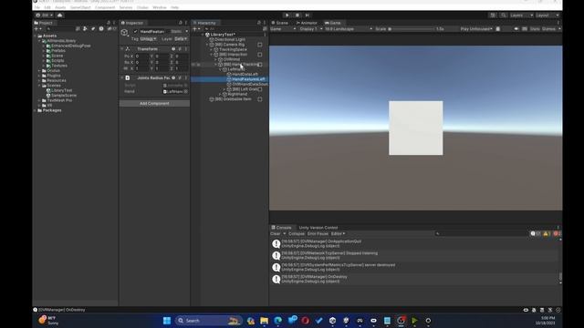
Task: Expand the Oculus folder in Project
Action: click(39, 71)
